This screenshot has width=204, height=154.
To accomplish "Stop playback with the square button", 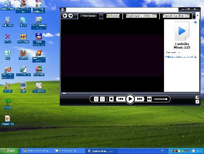I will (x=111, y=99).
